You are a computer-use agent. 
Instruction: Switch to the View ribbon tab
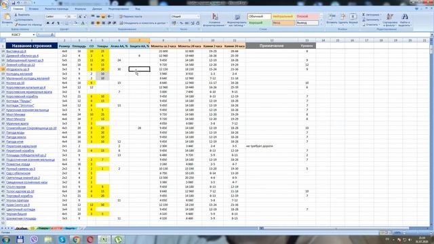138,9
